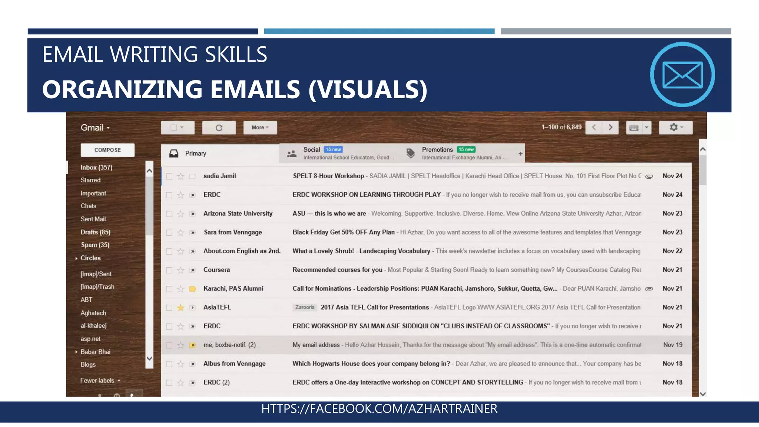Star the Albus from Venngage email
Viewport: 759px width, 427px height.
(180, 364)
